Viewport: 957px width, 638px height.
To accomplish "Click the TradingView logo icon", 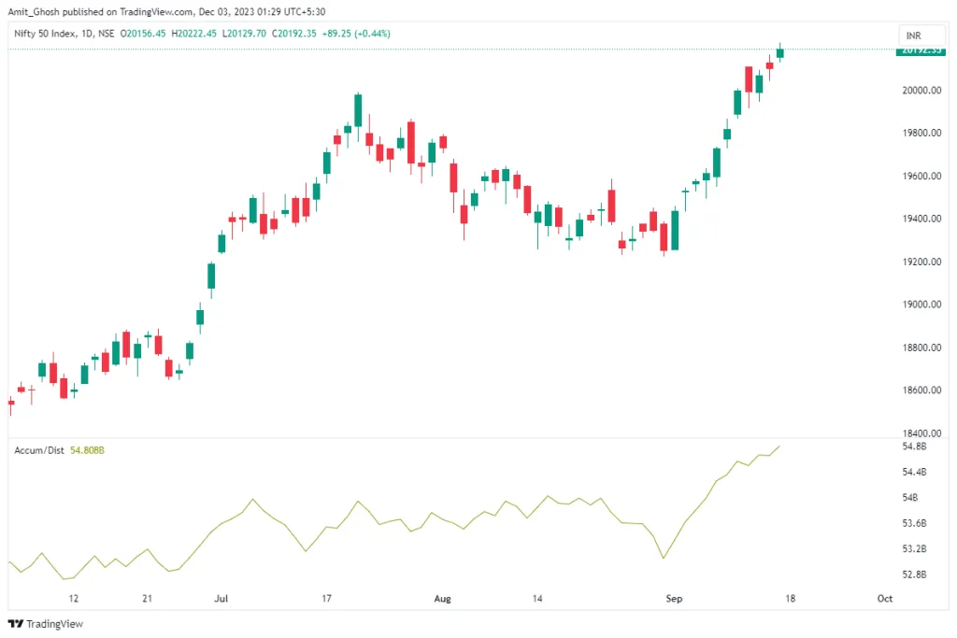I will point(16,624).
